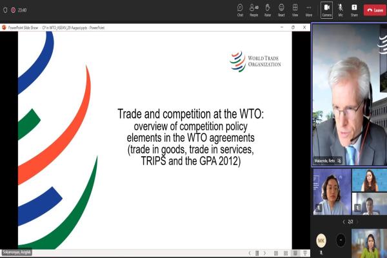Click the current slide indicator between slide arrows
Viewport: 387px width, 258px height.
(x=257, y=253)
